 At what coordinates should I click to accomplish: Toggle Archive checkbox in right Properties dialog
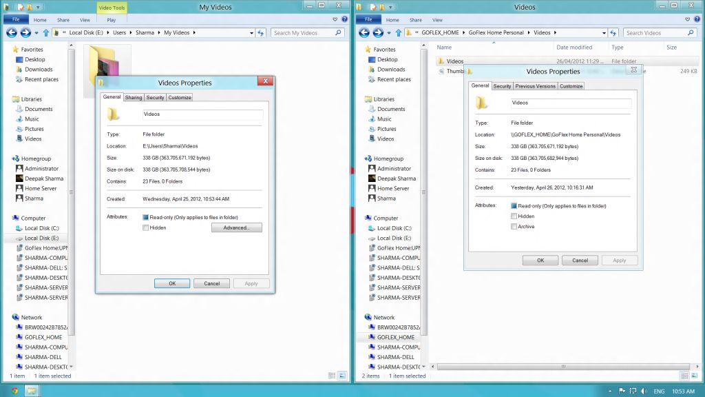tap(514, 226)
